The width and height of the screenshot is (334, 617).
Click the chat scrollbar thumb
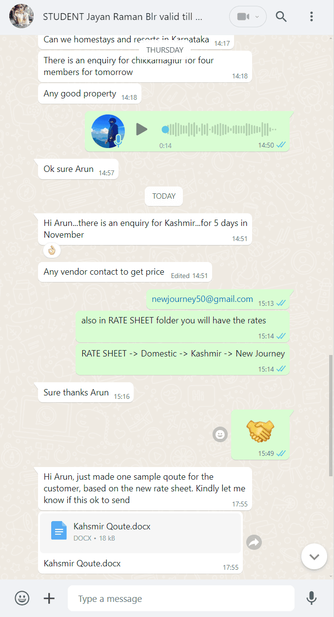(332, 415)
